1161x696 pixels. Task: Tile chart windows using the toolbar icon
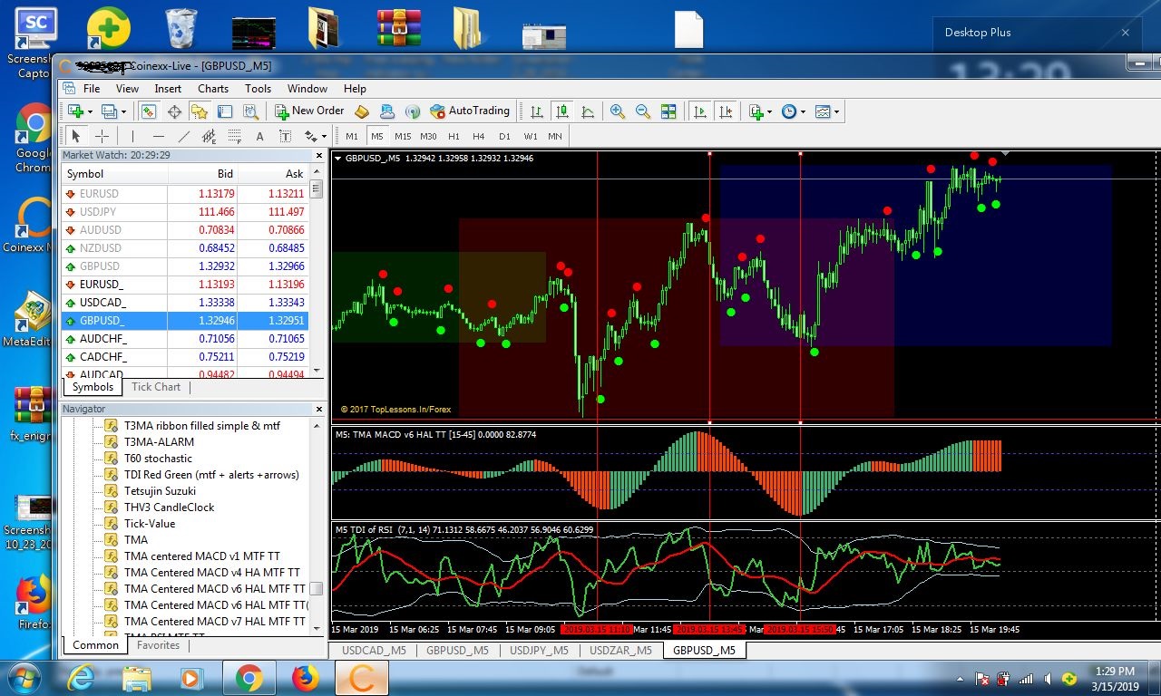tap(668, 111)
